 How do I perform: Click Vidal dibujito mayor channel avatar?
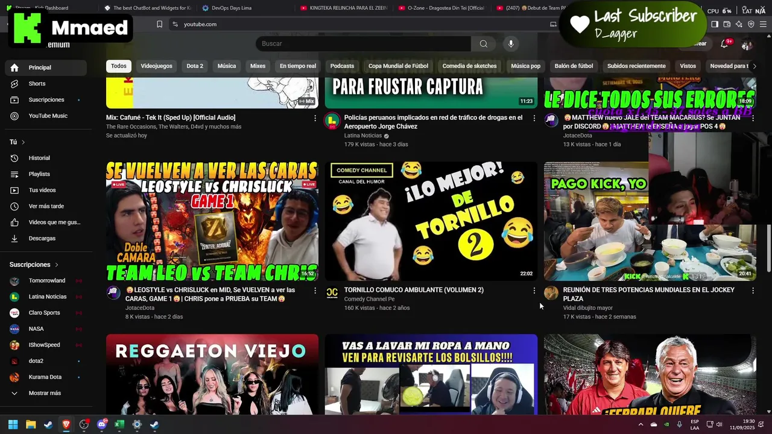click(x=551, y=293)
